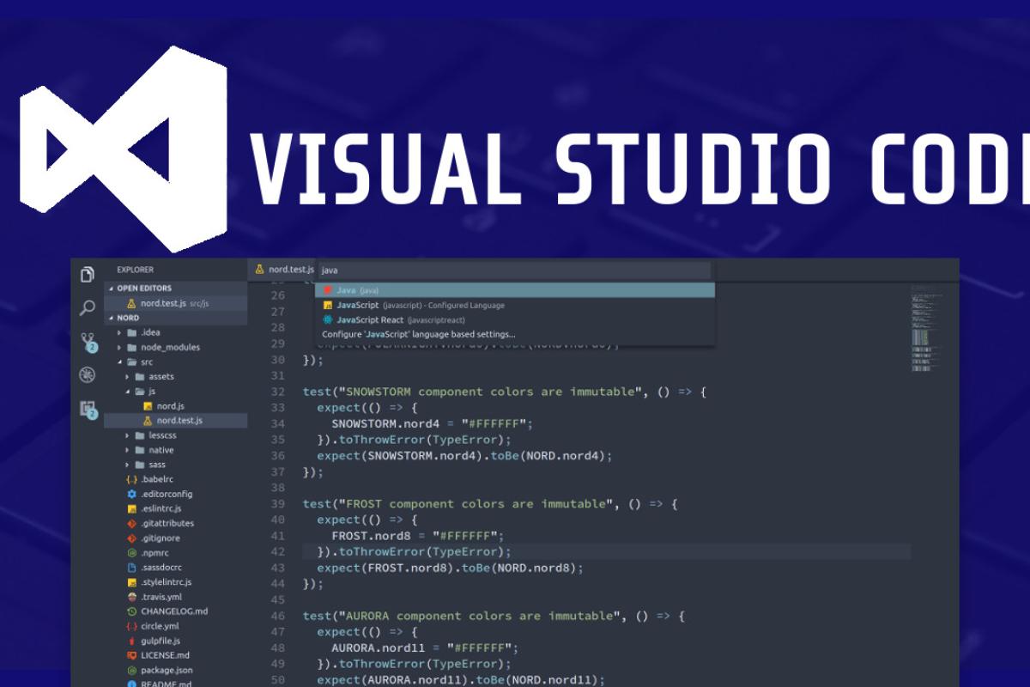The image size is (1030, 687).
Task: Open the Search view icon
Action: tap(88, 307)
